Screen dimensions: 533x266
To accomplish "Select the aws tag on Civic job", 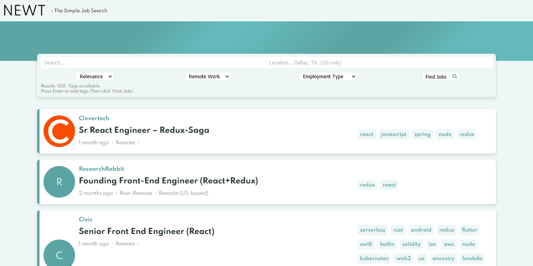I will [449, 244].
